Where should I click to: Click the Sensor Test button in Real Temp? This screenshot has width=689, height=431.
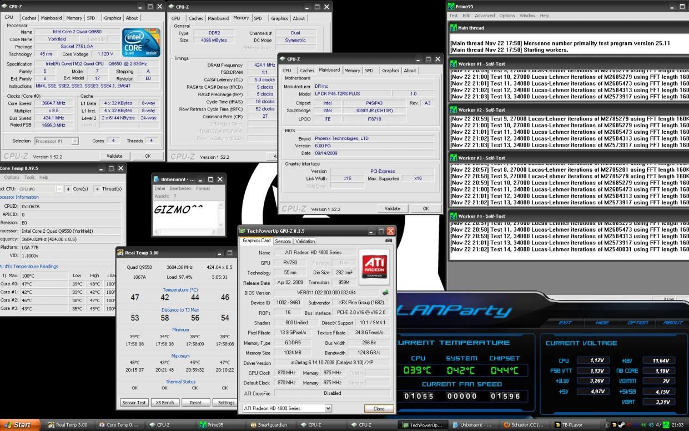click(134, 402)
